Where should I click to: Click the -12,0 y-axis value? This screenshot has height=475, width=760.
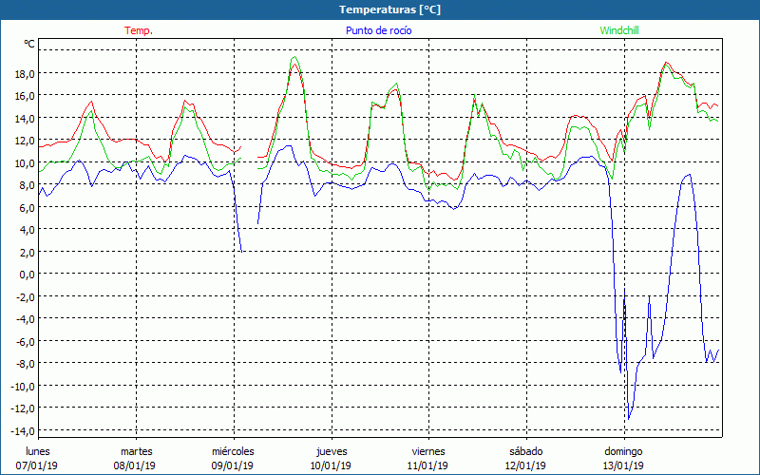tap(23, 408)
